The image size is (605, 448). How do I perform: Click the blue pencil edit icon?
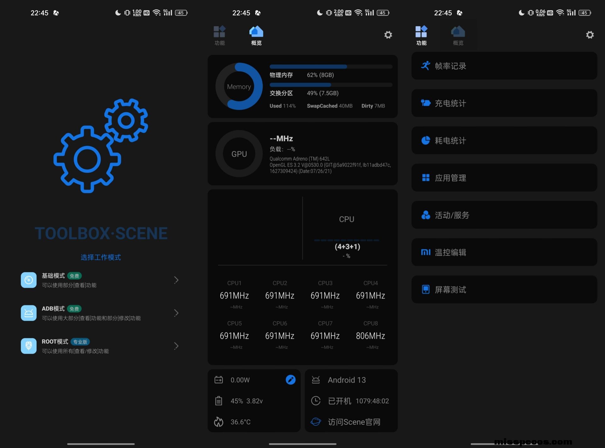(x=291, y=380)
